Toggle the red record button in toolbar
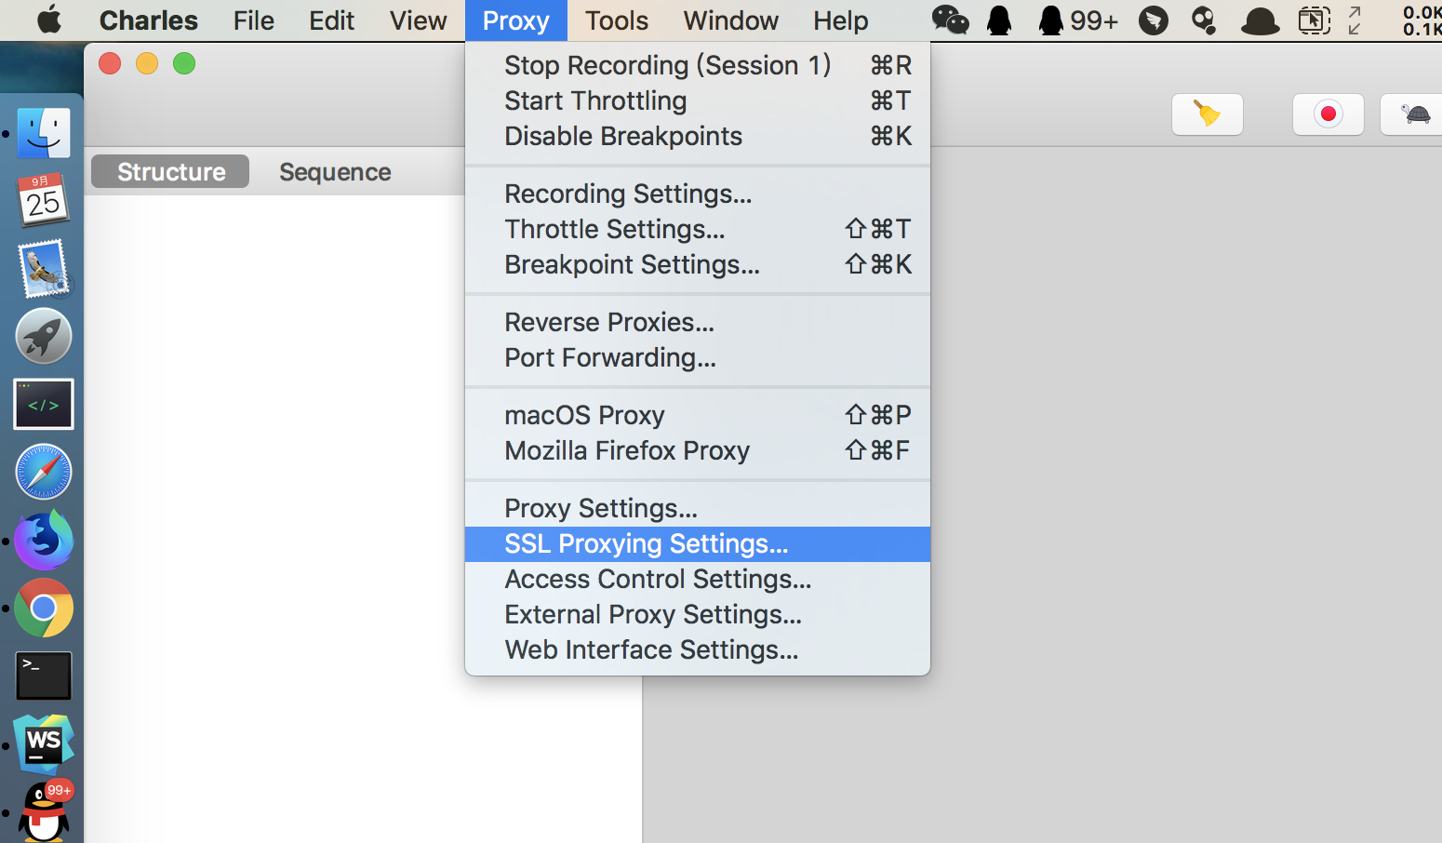The height and width of the screenshot is (843, 1442). (1328, 114)
